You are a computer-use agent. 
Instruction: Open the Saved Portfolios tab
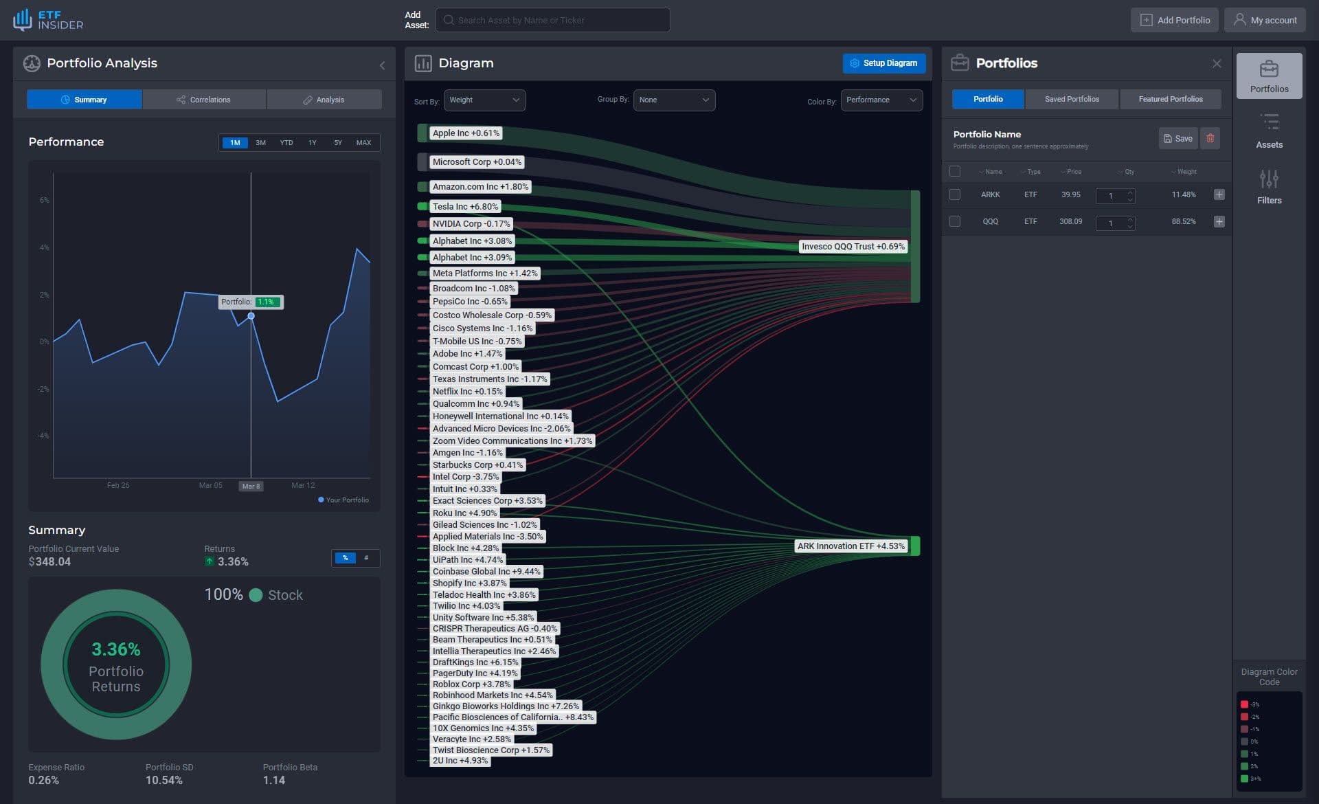(1071, 99)
